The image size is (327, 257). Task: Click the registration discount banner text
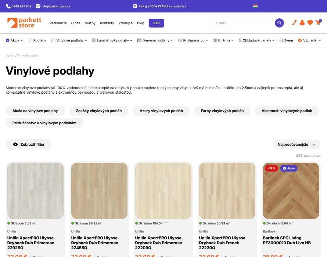pyautogui.click(x=163, y=6)
